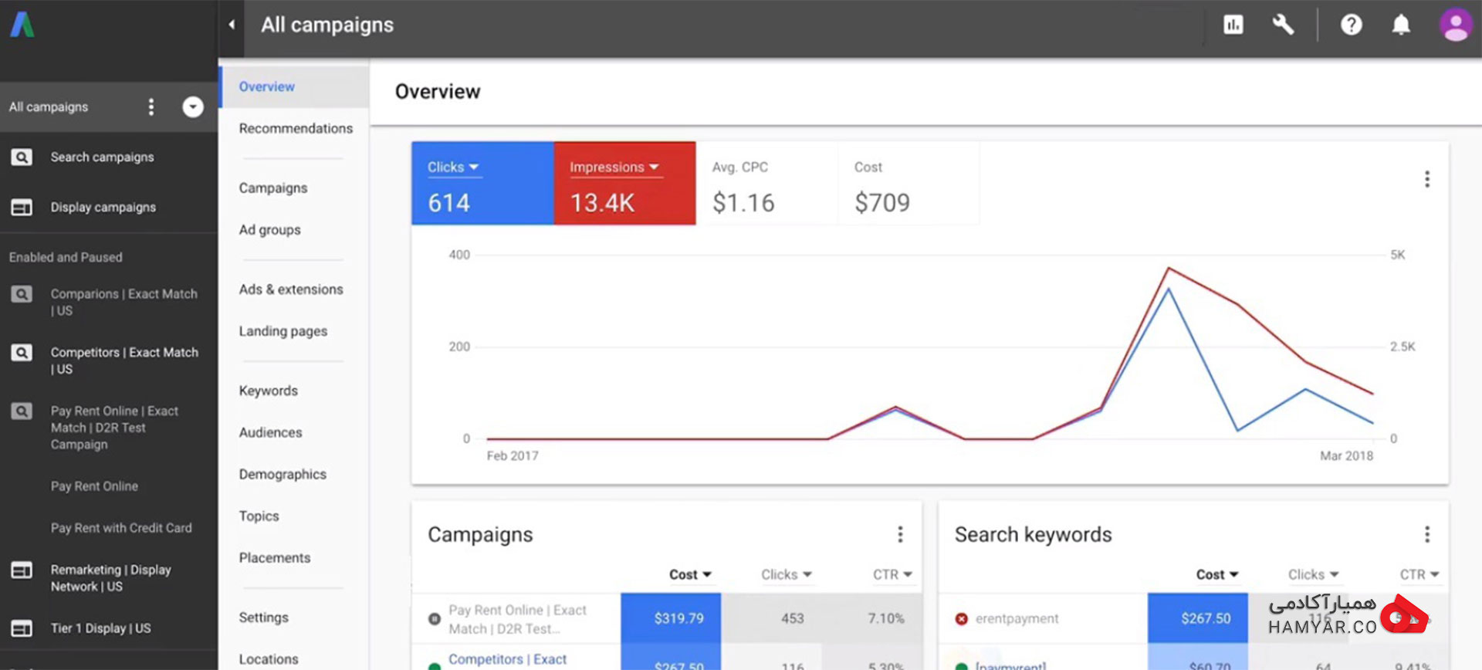Click the red paused status of erentpayment

tap(962, 618)
